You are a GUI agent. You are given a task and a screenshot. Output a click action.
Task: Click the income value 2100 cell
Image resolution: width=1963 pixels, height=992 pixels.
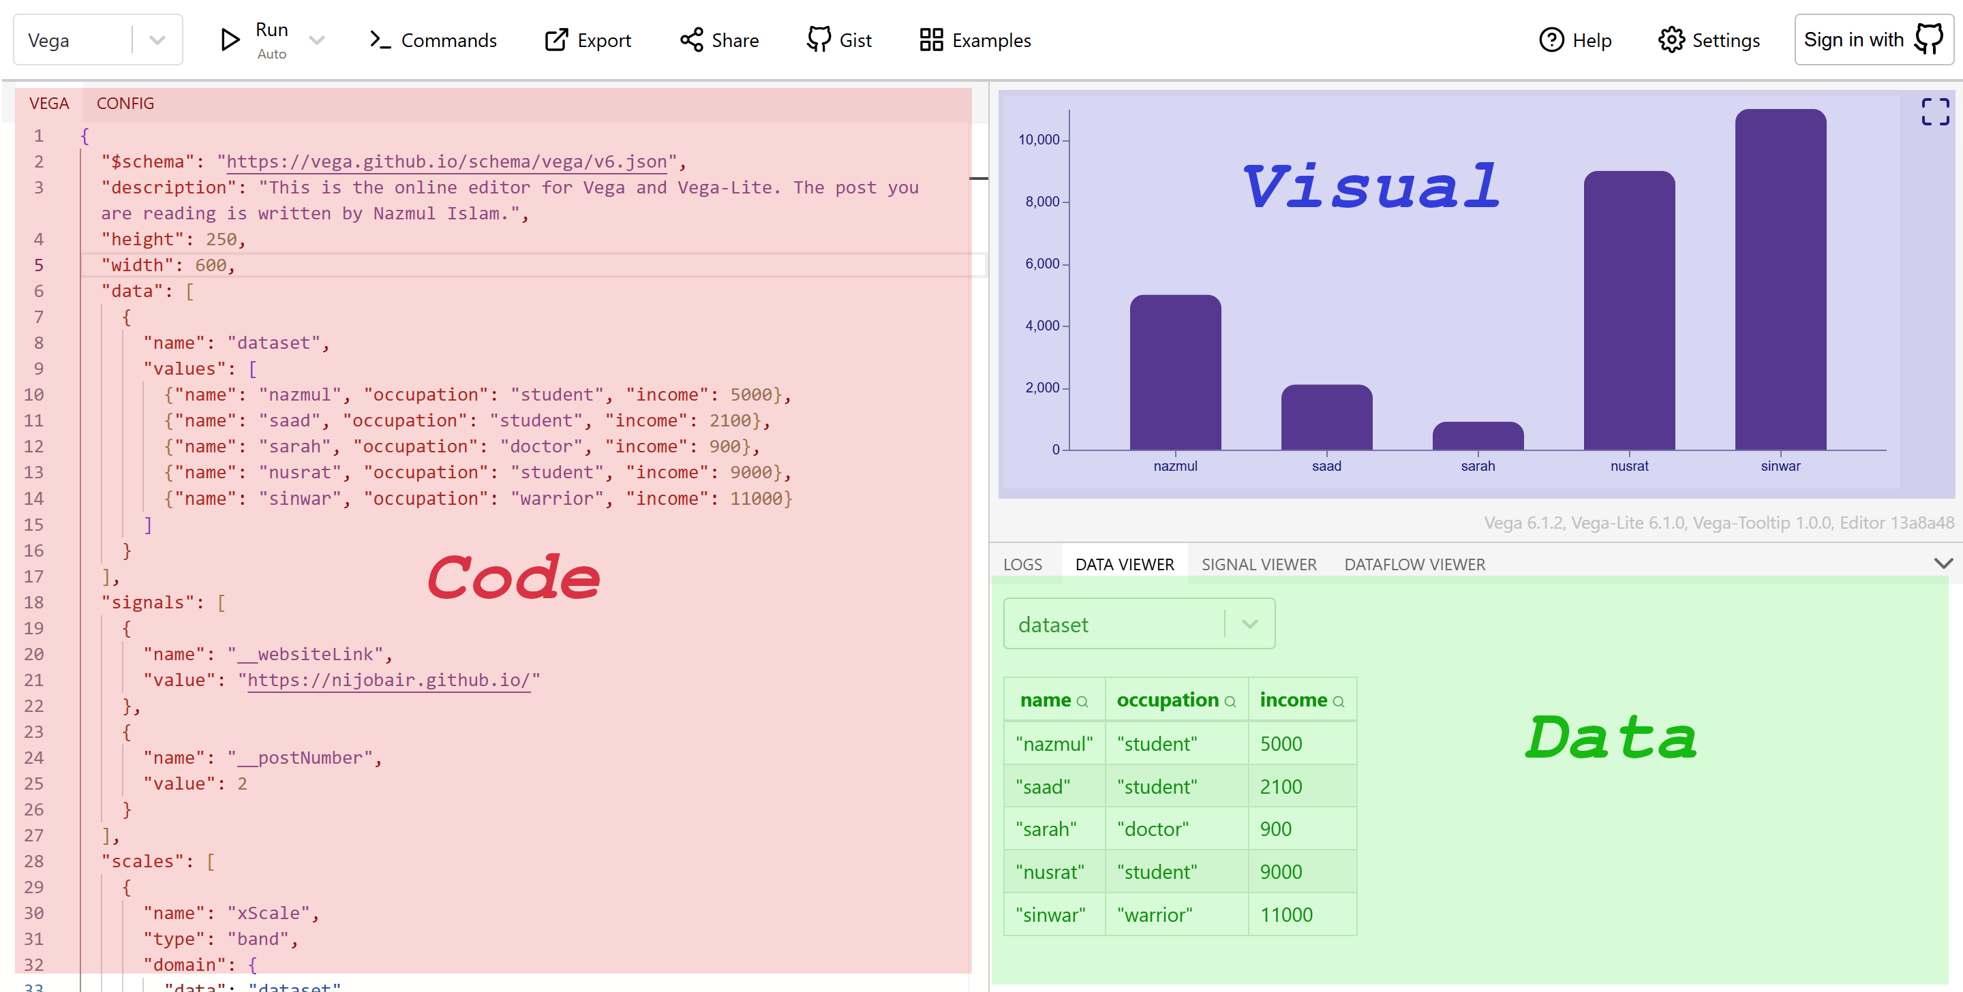click(x=1303, y=786)
